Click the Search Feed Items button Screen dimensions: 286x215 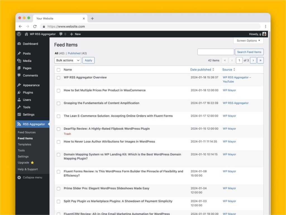click(x=249, y=52)
